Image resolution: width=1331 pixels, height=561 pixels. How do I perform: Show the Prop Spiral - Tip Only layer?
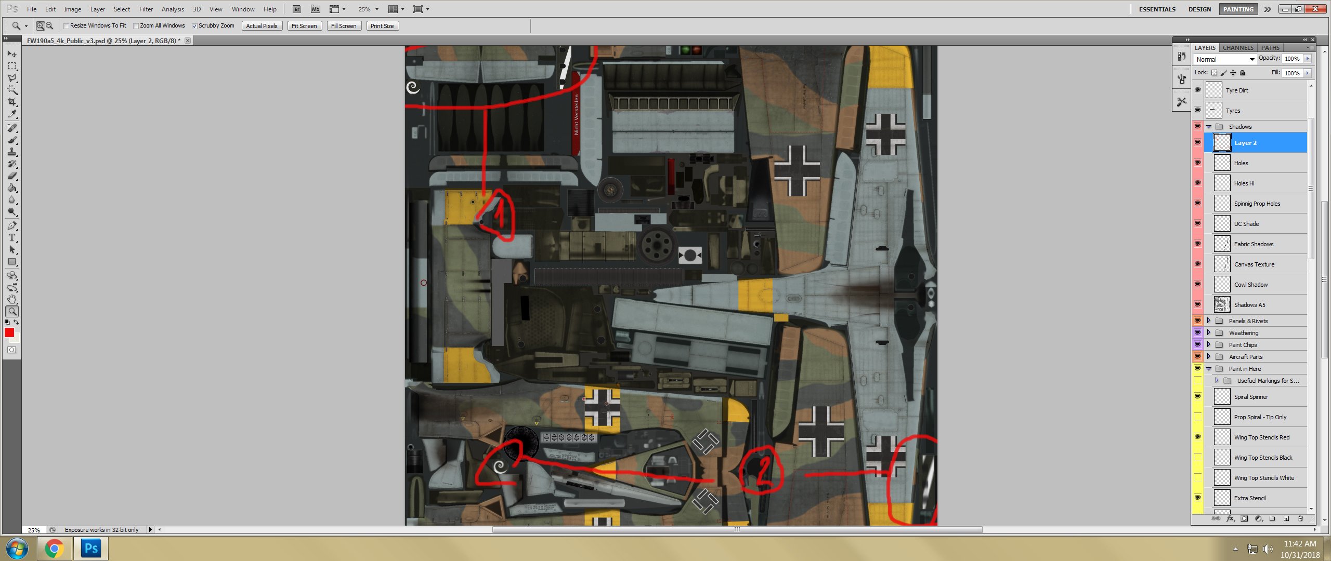[x=1198, y=417]
